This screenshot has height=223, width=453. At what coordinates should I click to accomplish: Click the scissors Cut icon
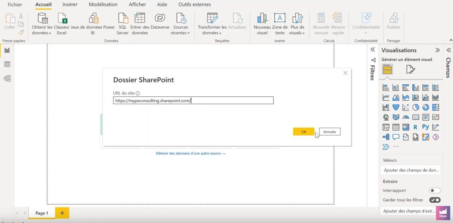click(x=21, y=16)
